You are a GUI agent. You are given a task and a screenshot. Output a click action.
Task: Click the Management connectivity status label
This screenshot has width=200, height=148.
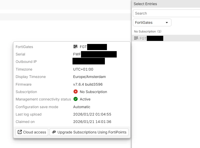[43, 99]
